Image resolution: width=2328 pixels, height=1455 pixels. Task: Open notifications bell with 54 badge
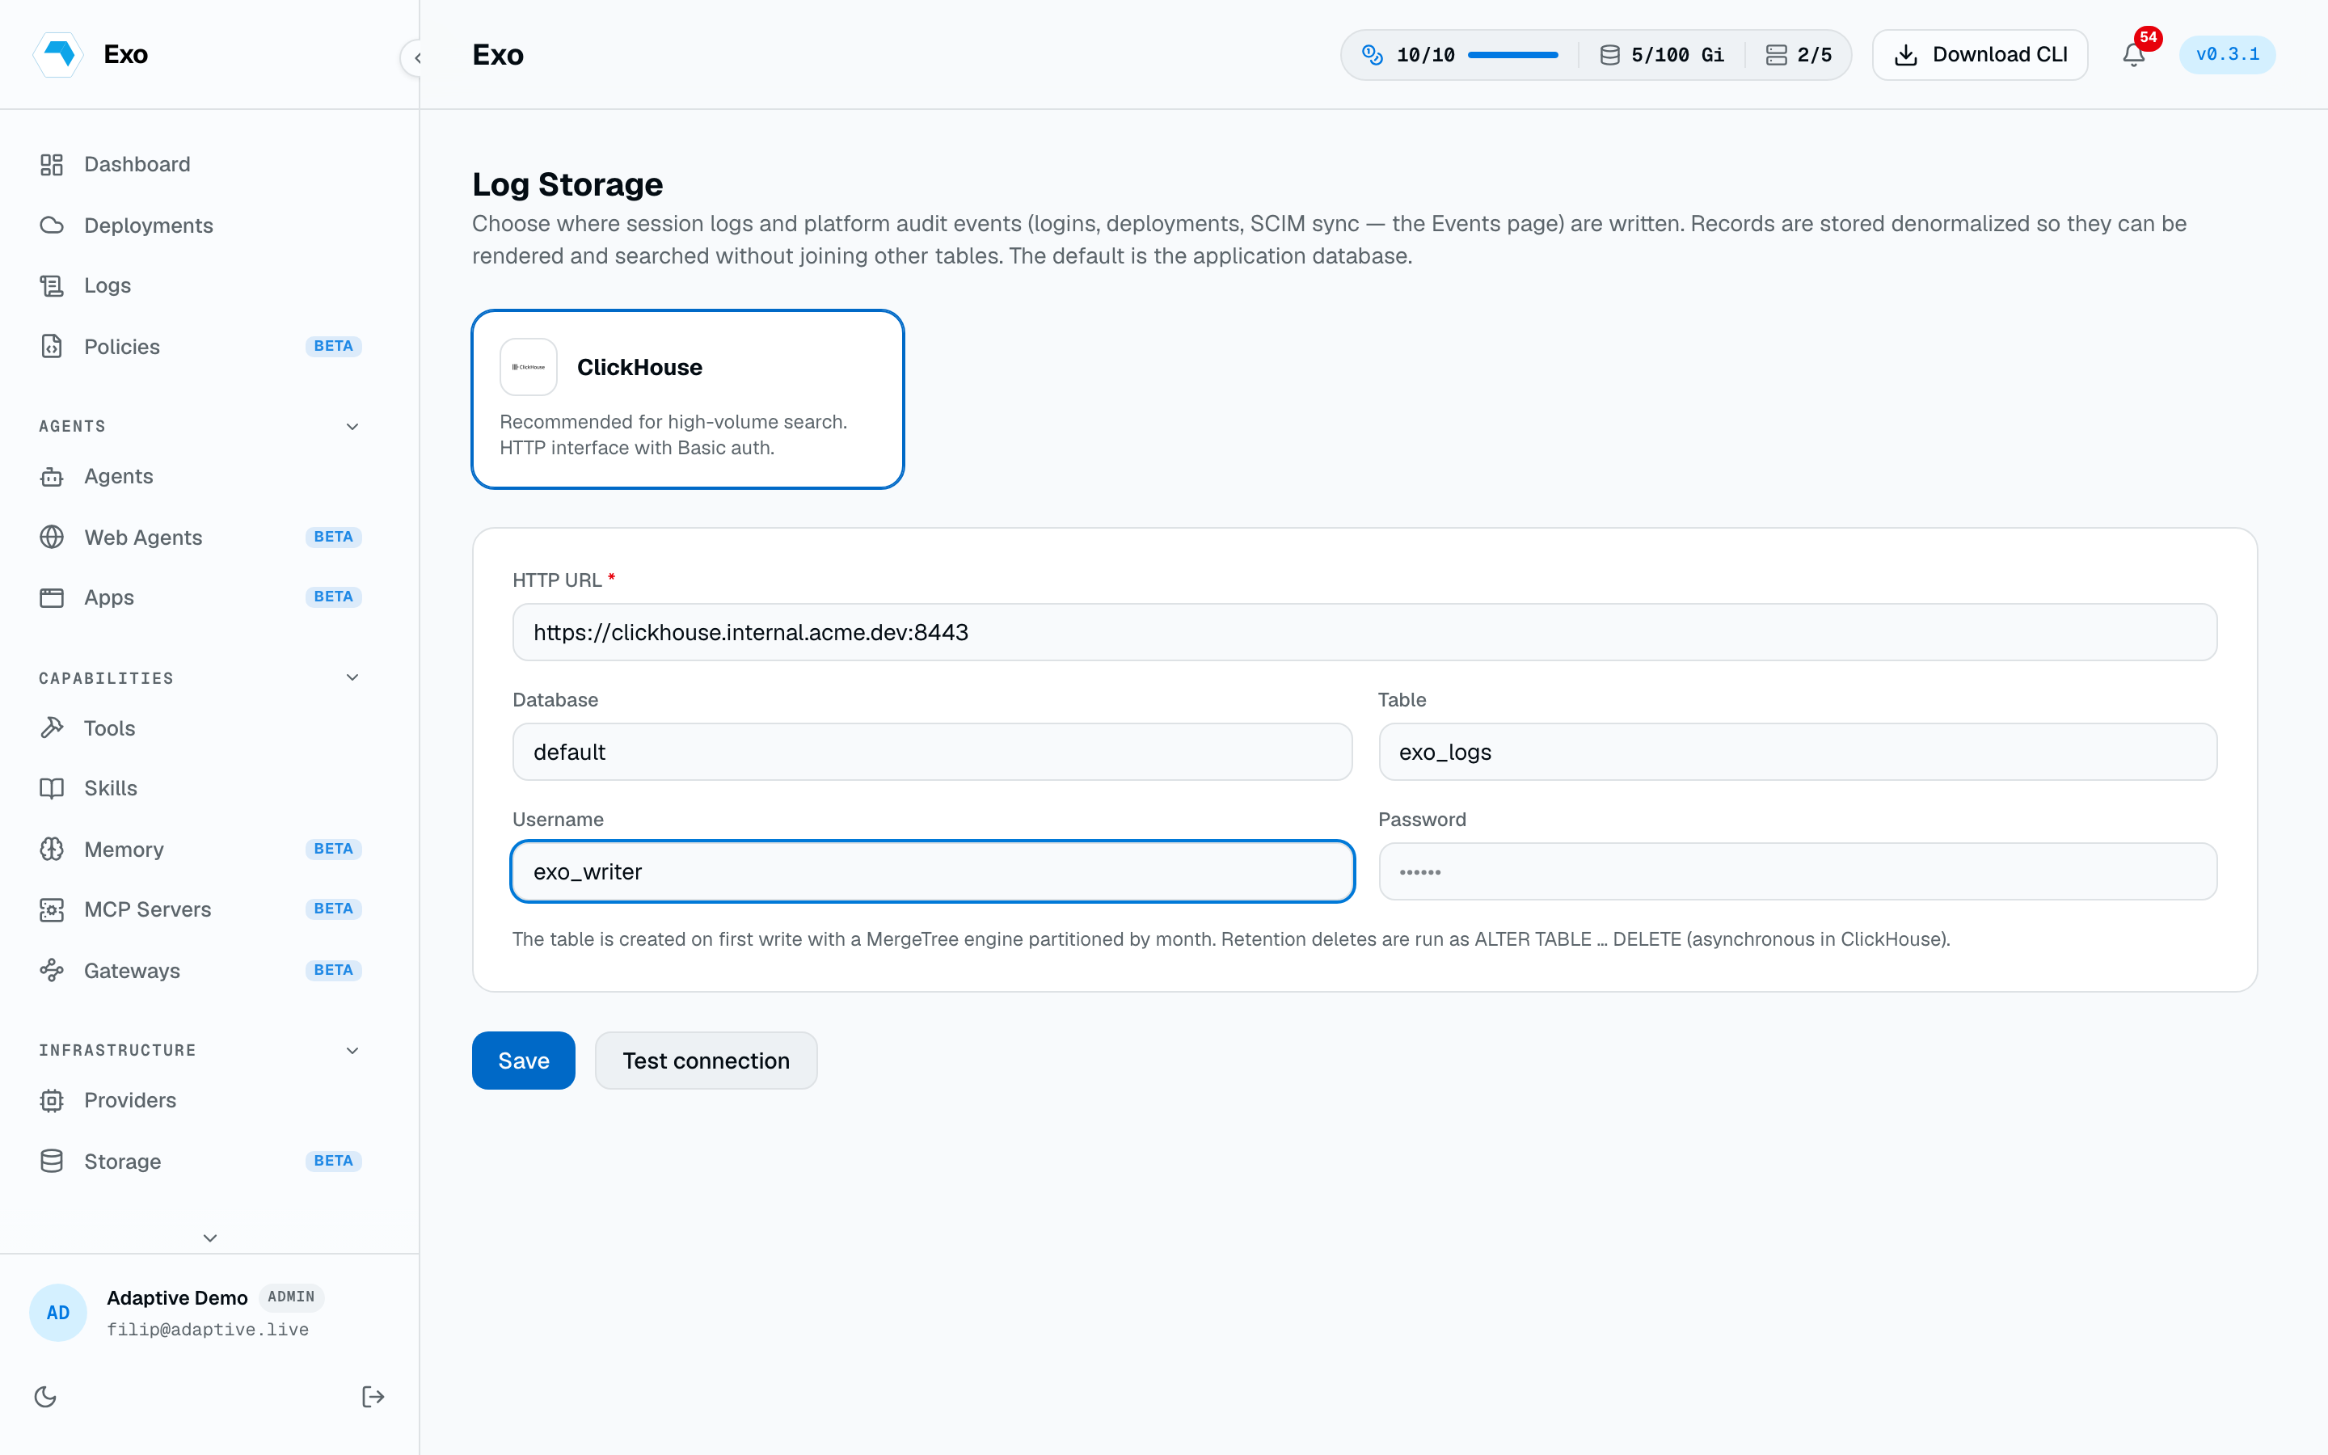(x=2134, y=55)
